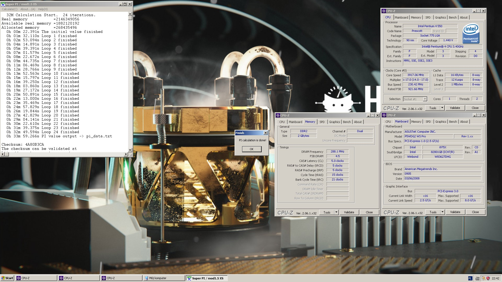
Task: Close the Finish dialog with its X button
Action: pos(265,133)
